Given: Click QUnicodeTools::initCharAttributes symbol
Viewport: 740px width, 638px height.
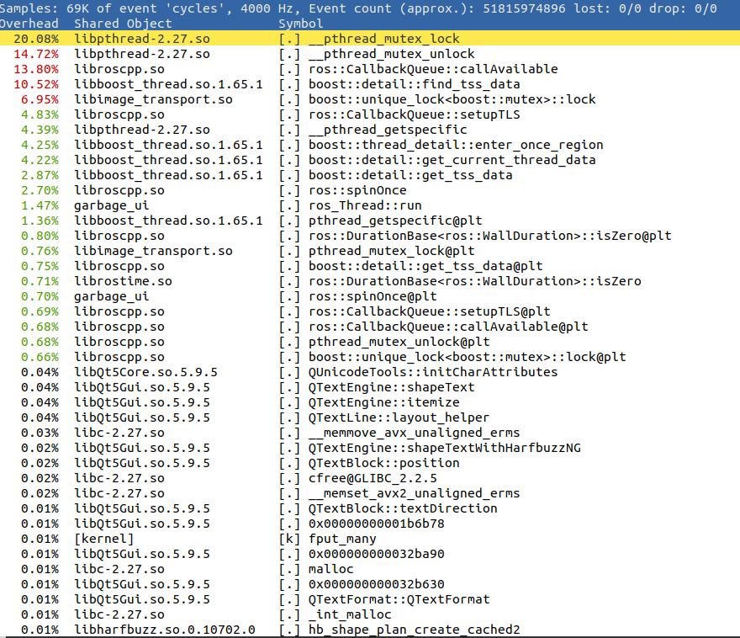Looking at the screenshot, I should 433,372.
